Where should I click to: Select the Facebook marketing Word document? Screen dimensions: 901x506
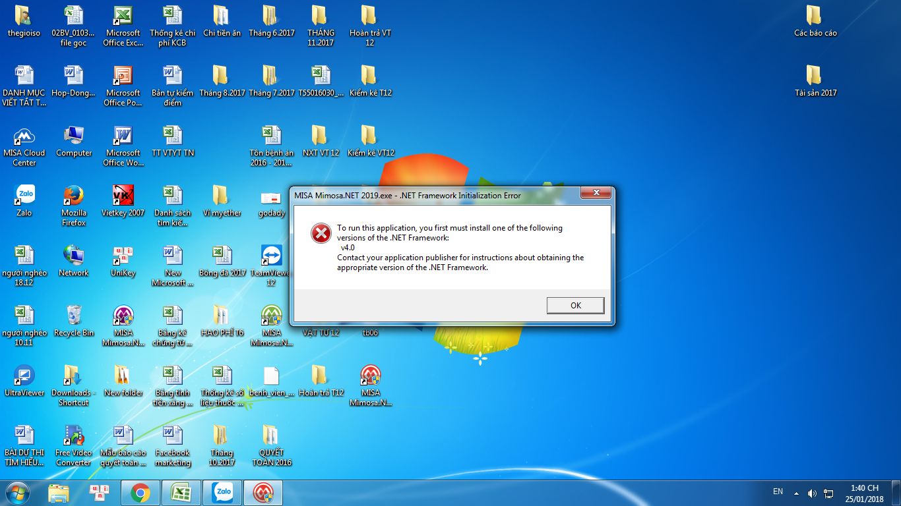172,446
